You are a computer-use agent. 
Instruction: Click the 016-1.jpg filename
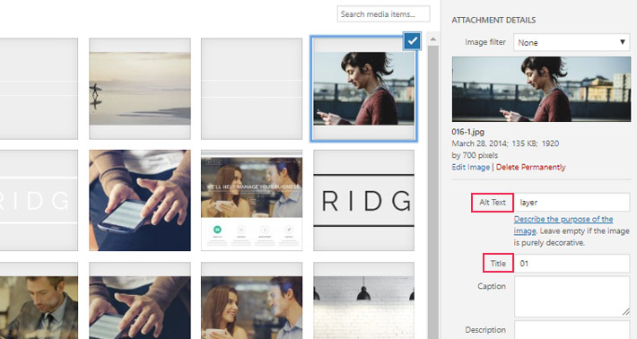468,132
